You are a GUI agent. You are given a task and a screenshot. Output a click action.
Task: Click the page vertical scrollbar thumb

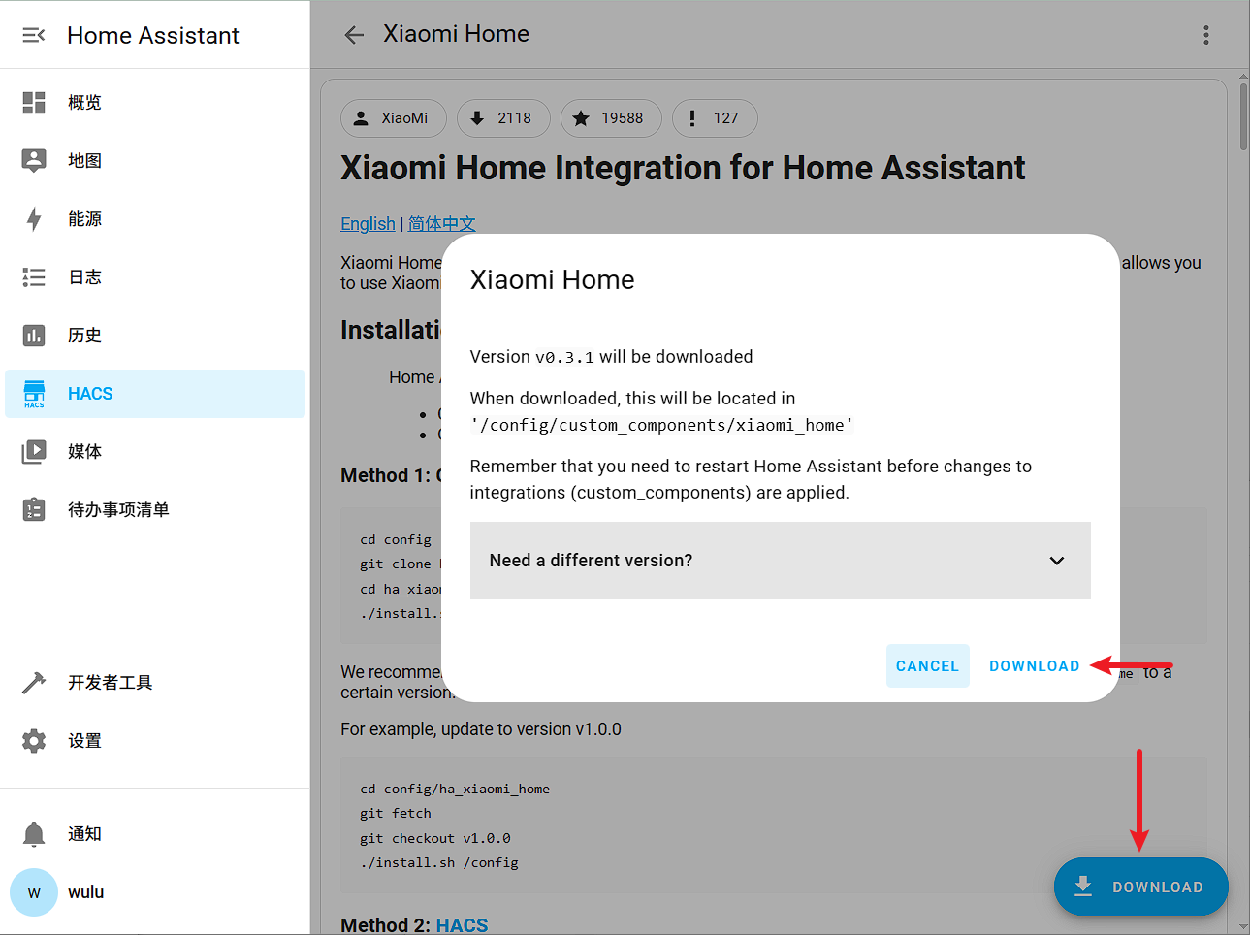[1243, 116]
